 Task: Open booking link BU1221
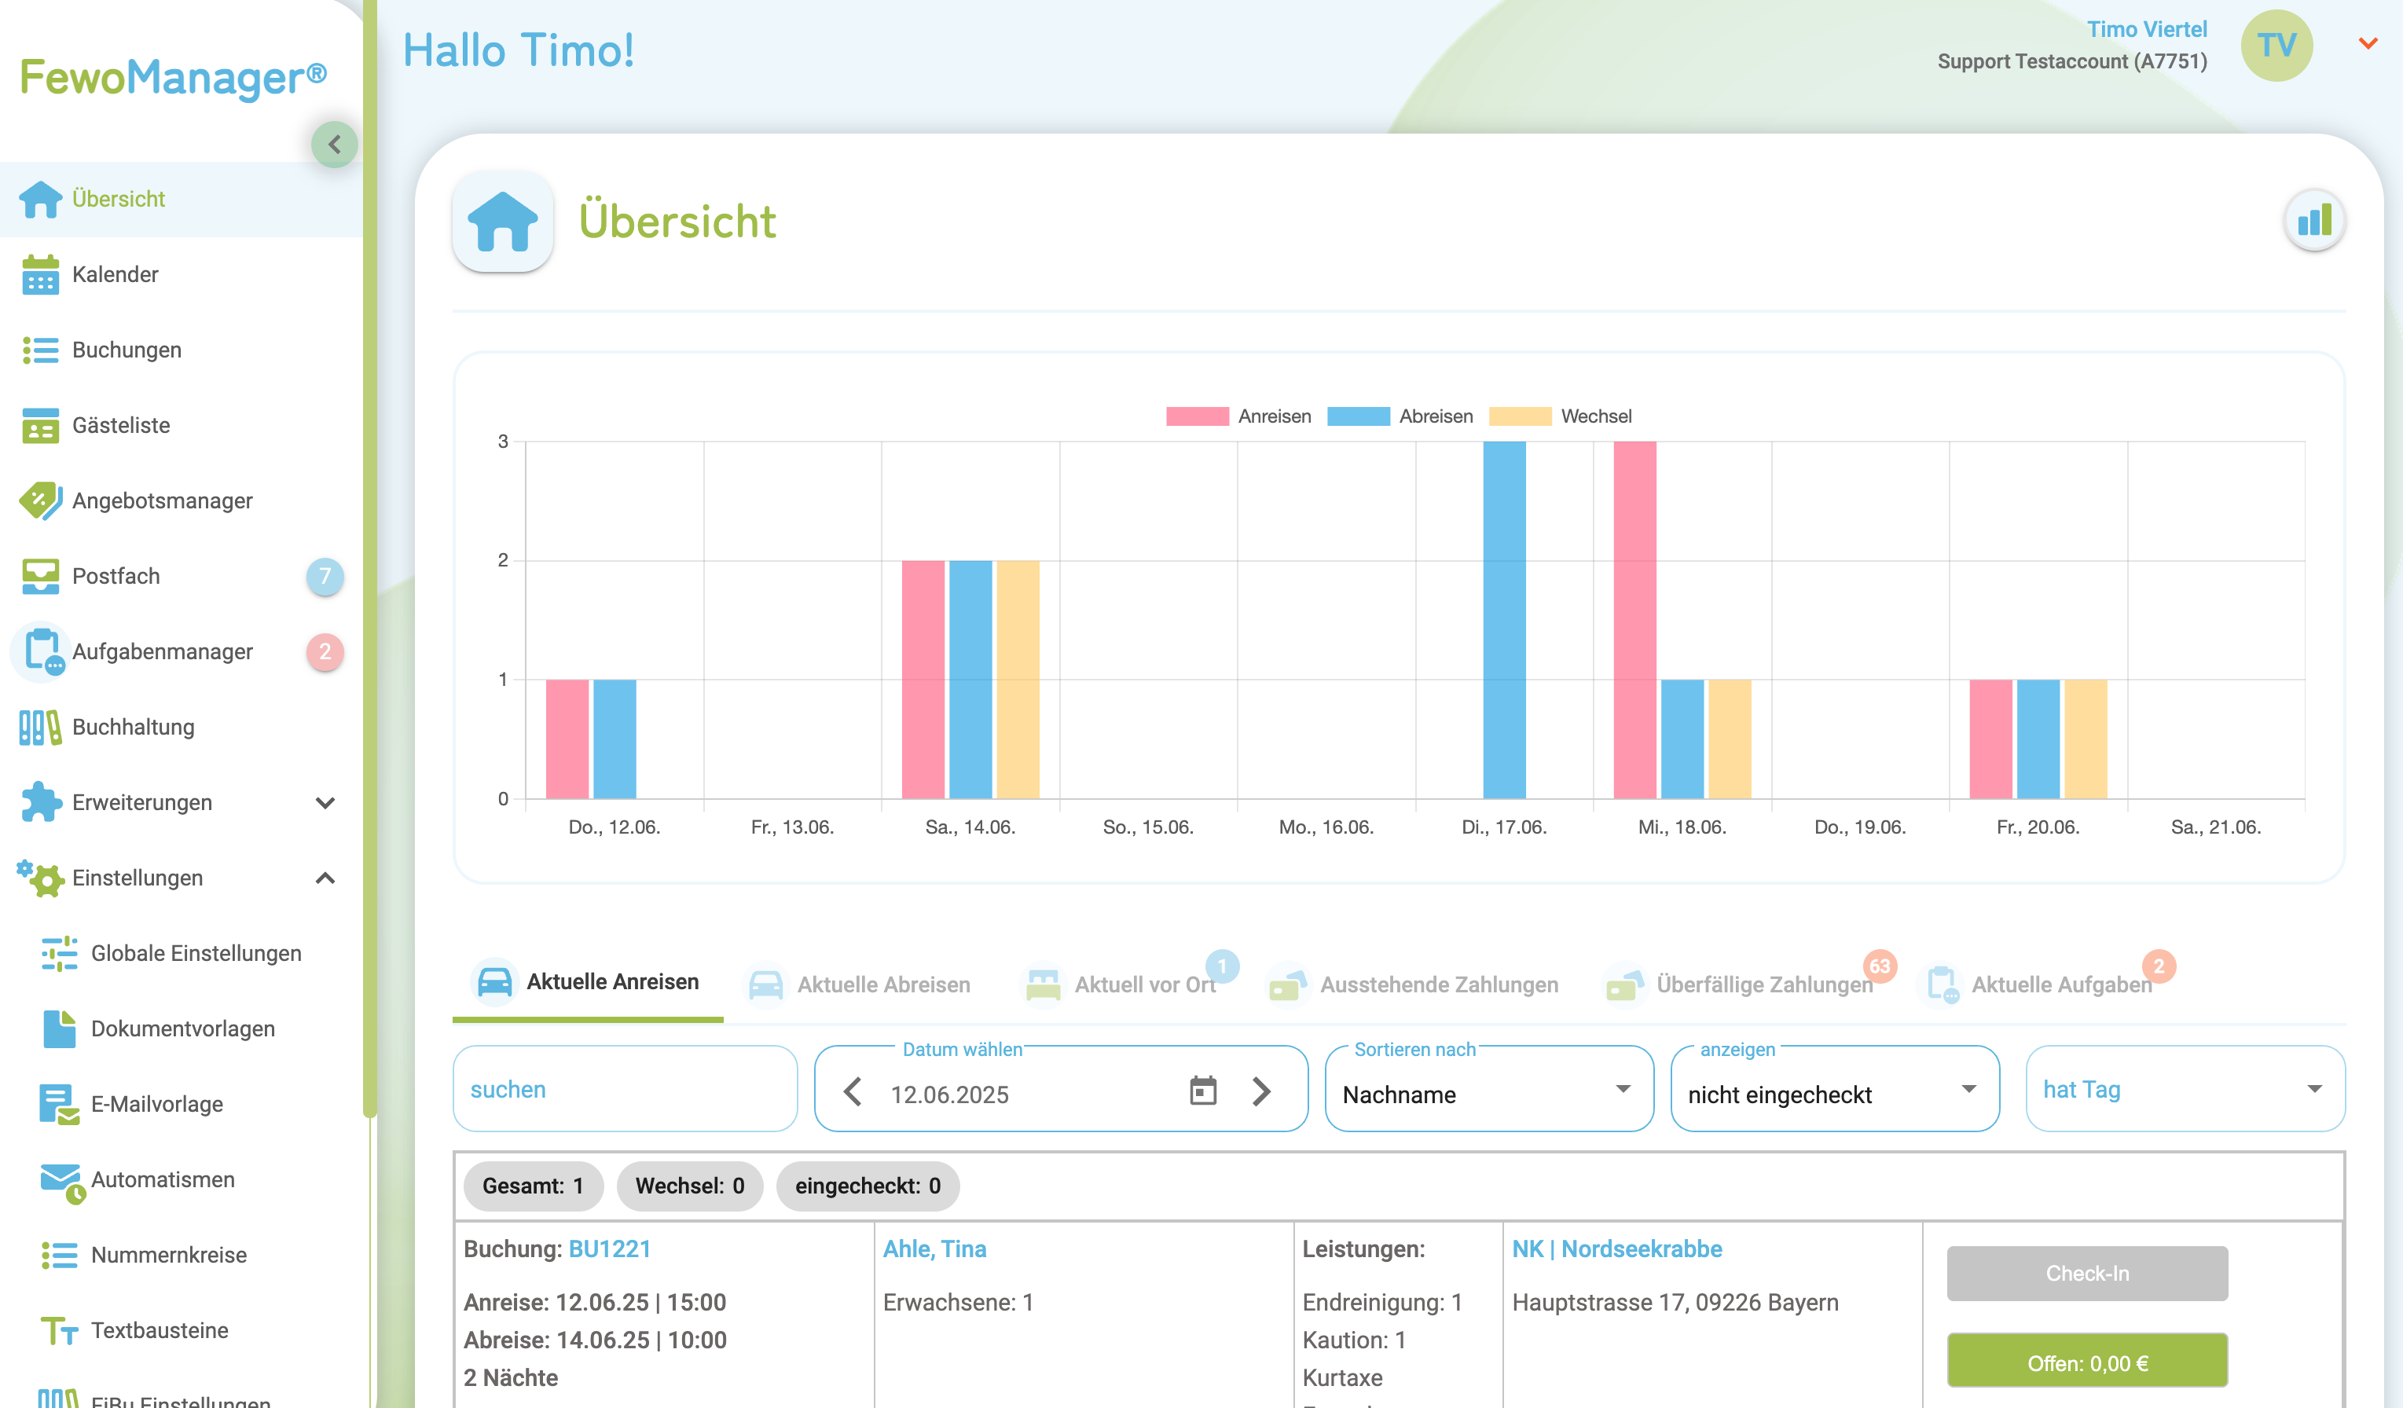tap(609, 1248)
